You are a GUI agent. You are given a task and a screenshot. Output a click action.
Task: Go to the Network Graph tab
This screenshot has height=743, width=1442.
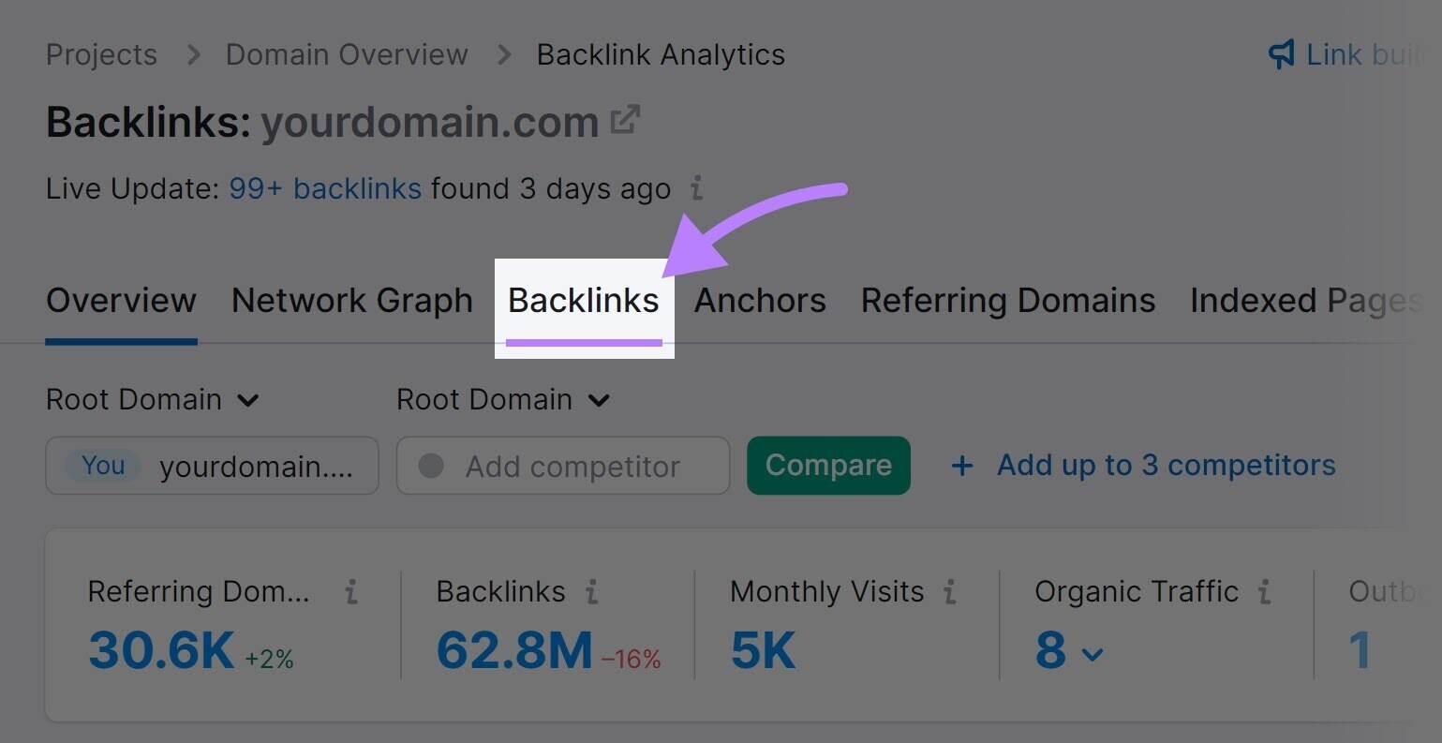352,301
